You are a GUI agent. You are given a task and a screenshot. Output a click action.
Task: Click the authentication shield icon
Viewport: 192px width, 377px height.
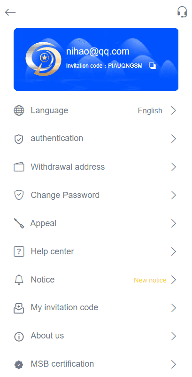coord(19,139)
